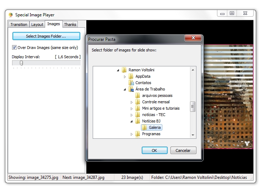
Task: Click the Mini artigos e tutoriais folder icon
Action: pyautogui.click(x=137, y=108)
